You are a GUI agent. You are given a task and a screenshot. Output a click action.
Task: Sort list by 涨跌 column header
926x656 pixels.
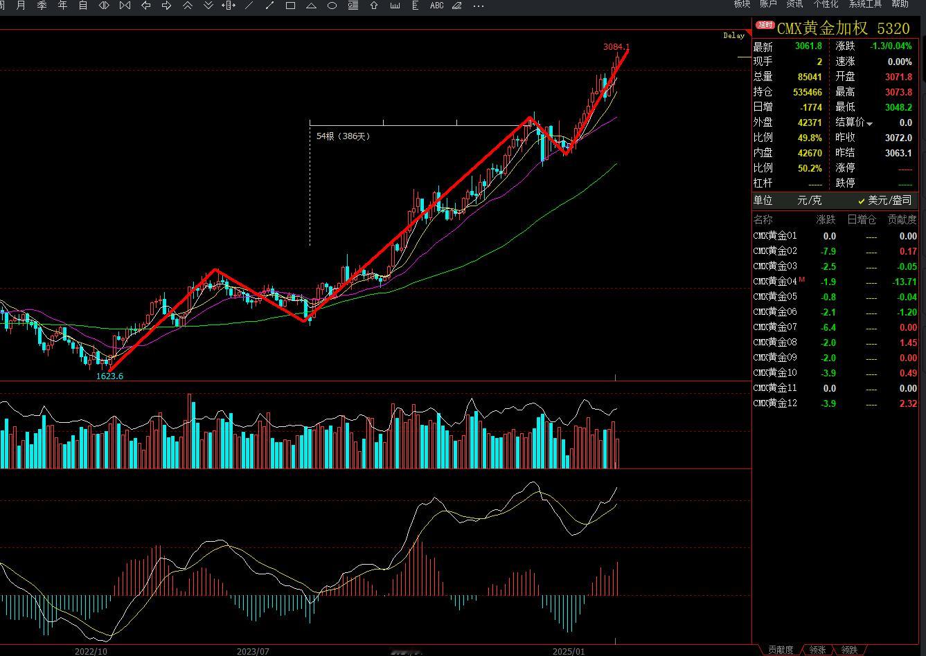(826, 219)
